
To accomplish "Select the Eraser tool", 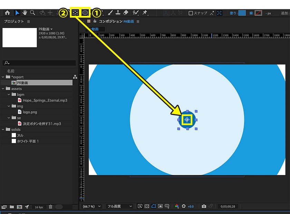I will [x=126, y=13].
